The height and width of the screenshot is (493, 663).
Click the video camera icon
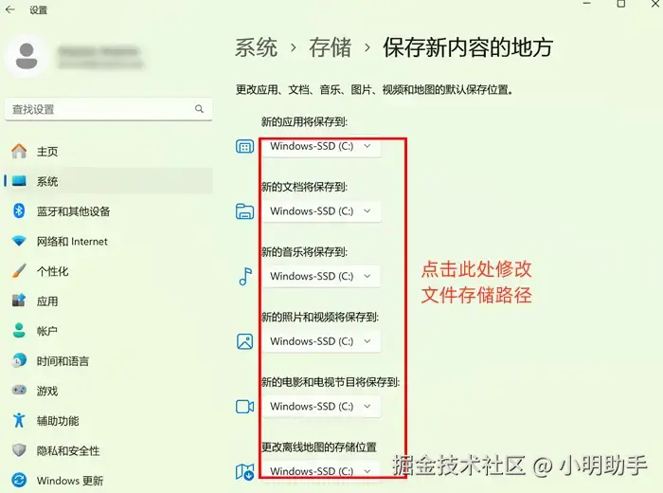[244, 407]
